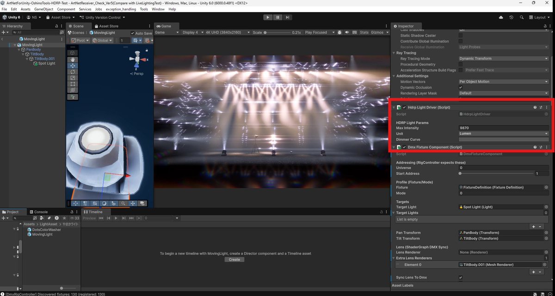Open the Unit dropdown showing Lumen

(504, 133)
